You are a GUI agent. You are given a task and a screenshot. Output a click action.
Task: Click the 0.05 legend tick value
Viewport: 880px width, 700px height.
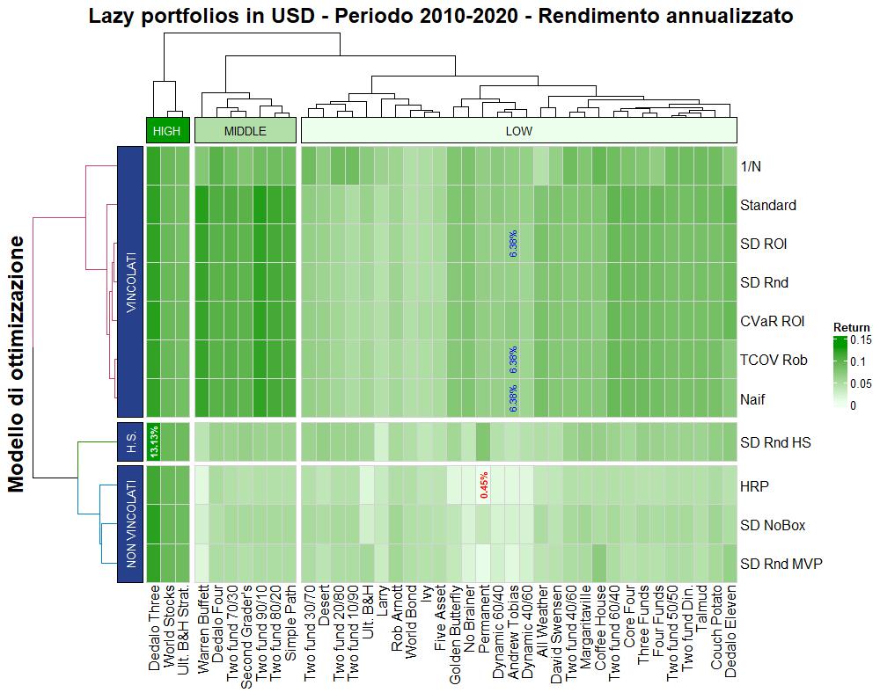click(861, 383)
